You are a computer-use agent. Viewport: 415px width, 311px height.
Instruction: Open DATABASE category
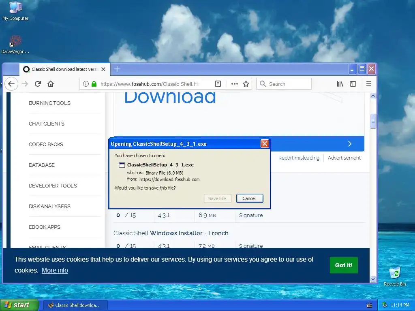point(42,165)
